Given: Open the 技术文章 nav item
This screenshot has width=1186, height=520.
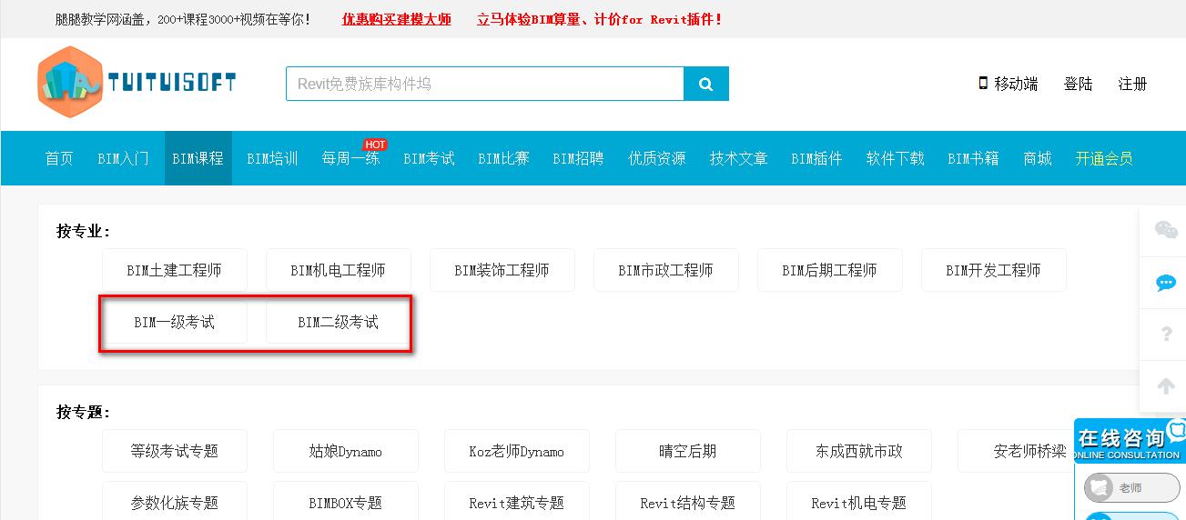Looking at the screenshot, I should pyautogui.click(x=738, y=158).
